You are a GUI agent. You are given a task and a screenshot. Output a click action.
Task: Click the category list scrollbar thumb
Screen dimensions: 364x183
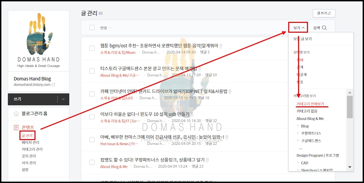coord(350,107)
